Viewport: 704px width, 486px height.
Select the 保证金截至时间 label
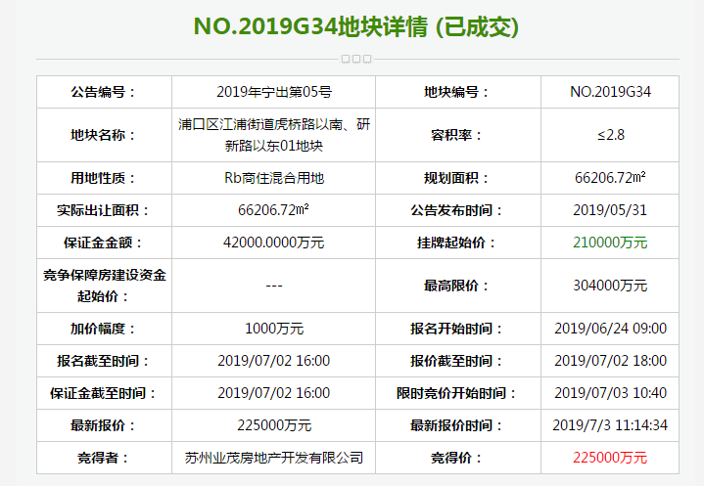coord(104,393)
